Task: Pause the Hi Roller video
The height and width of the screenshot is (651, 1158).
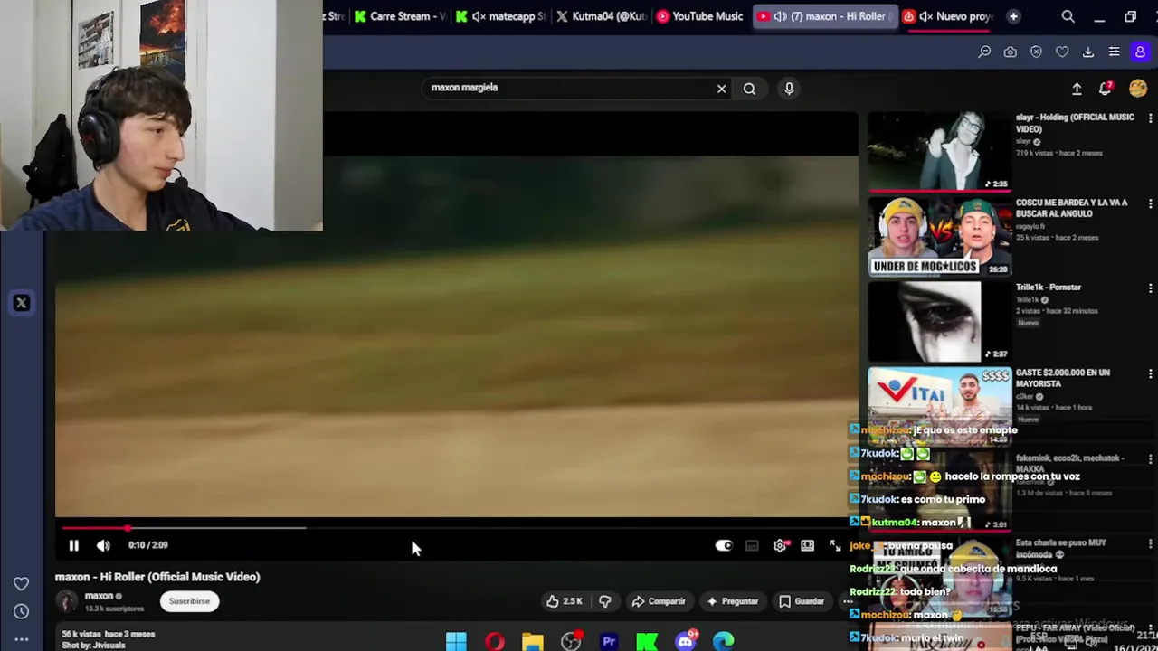Action: tap(73, 545)
